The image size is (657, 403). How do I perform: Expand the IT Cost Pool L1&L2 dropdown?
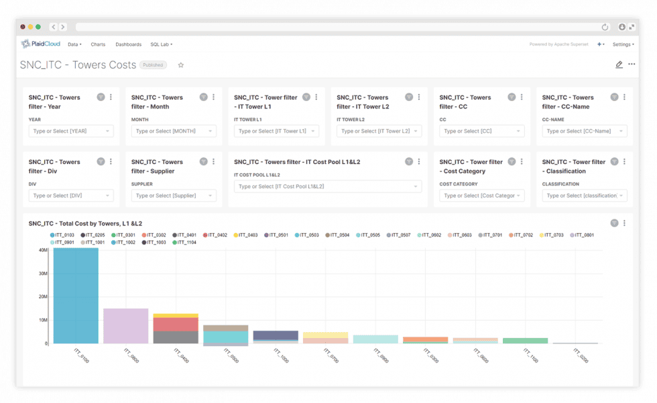click(x=328, y=186)
